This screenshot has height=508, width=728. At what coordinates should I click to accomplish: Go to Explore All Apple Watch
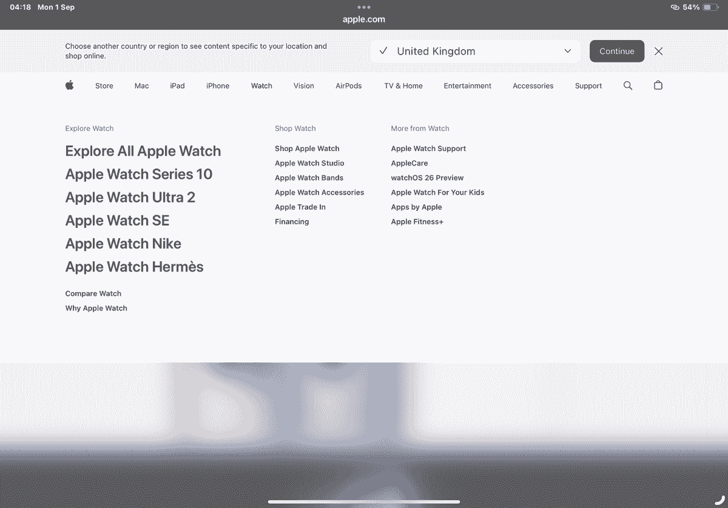[143, 151]
